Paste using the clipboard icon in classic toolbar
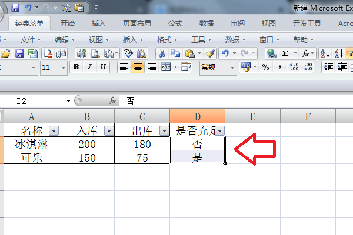This screenshot has height=235, width=353. pos(190,53)
